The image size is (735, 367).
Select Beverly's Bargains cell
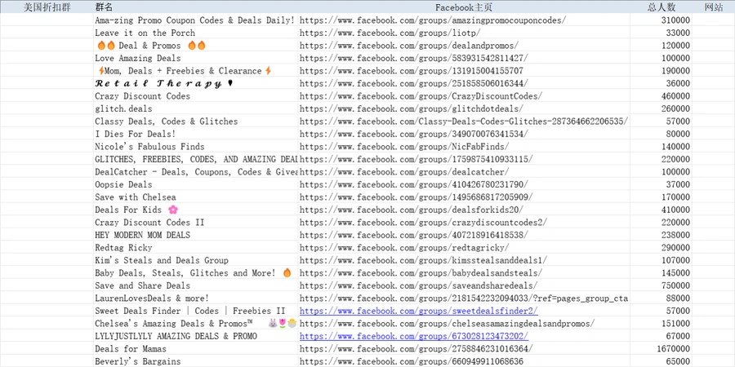(x=196, y=361)
